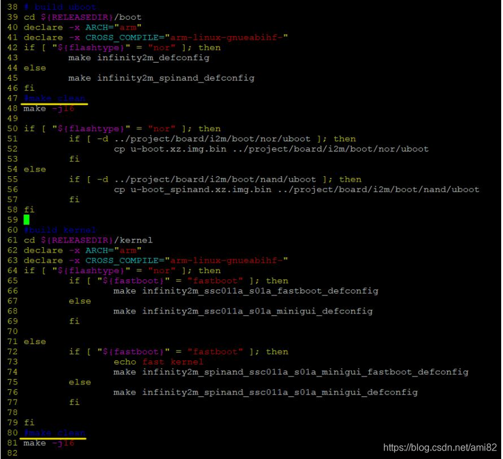This screenshot has width=503, height=459.
Task: Click the fastboot condition on line 65
Action: 179,281
